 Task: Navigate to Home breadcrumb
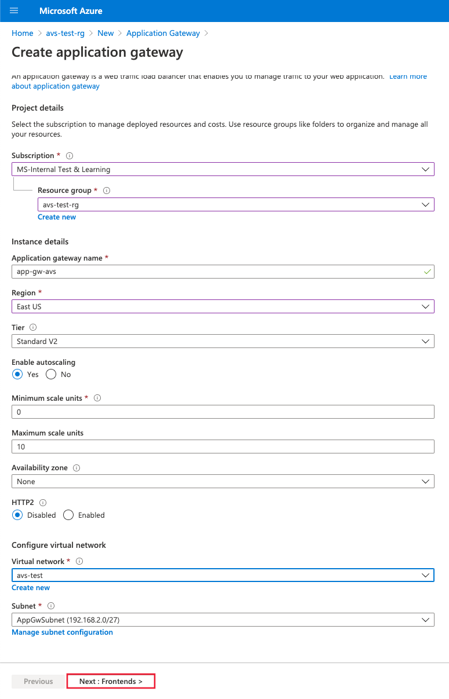[x=23, y=33]
